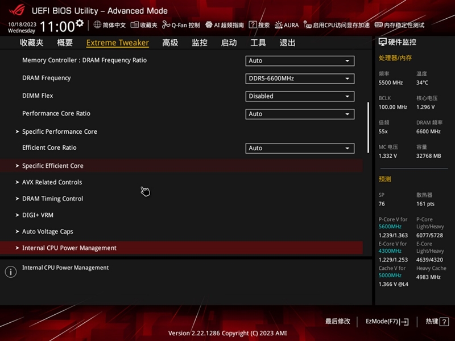Click the 1.296 V core voltage value
Screen dimensions: 455x341
(x=425, y=107)
